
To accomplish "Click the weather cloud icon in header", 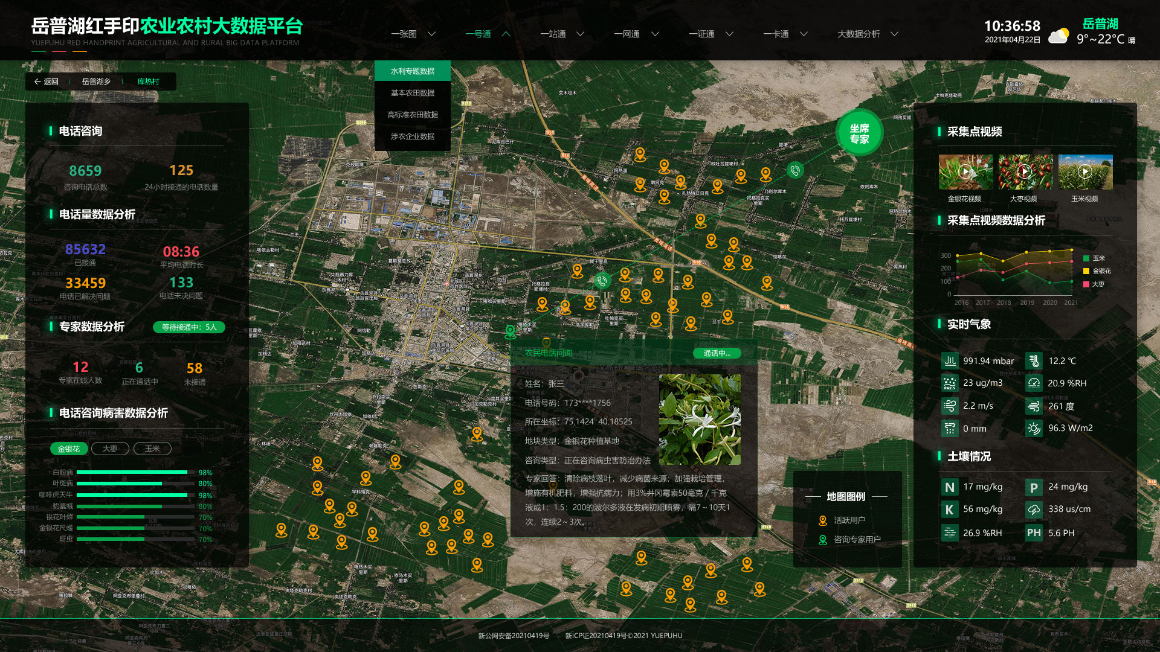I will (1058, 36).
